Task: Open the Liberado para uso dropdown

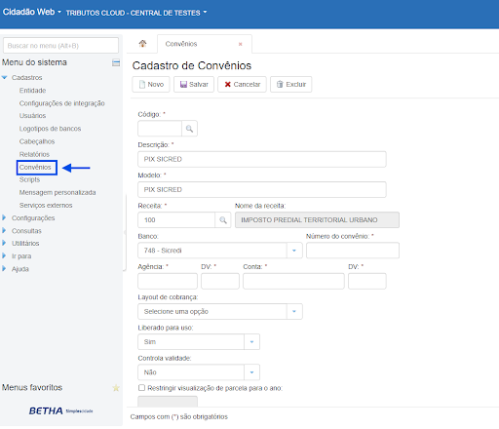Action: 199,342
